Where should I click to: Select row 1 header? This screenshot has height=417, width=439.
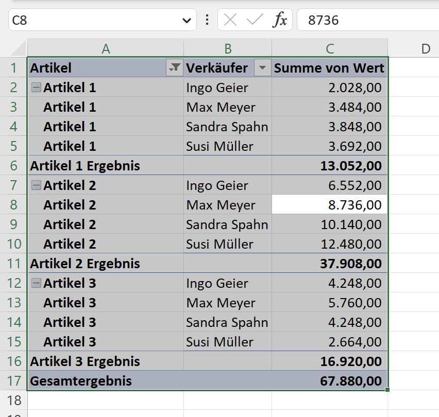tap(14, 67)
